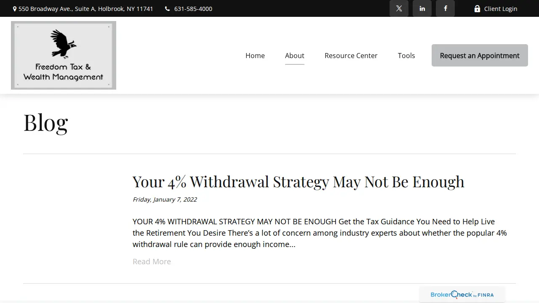Click the article excerpt starting "YOUR 4% WITHDRAWAL STRATEGY"

[x=320, y=233]
